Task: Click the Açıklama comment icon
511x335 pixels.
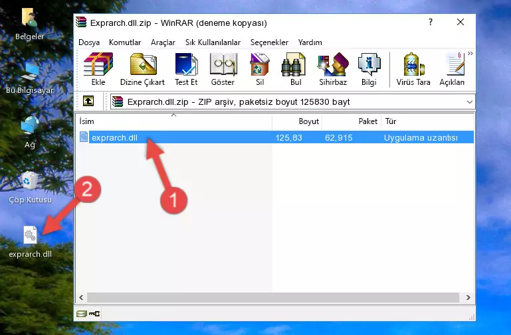Action: 452,69
